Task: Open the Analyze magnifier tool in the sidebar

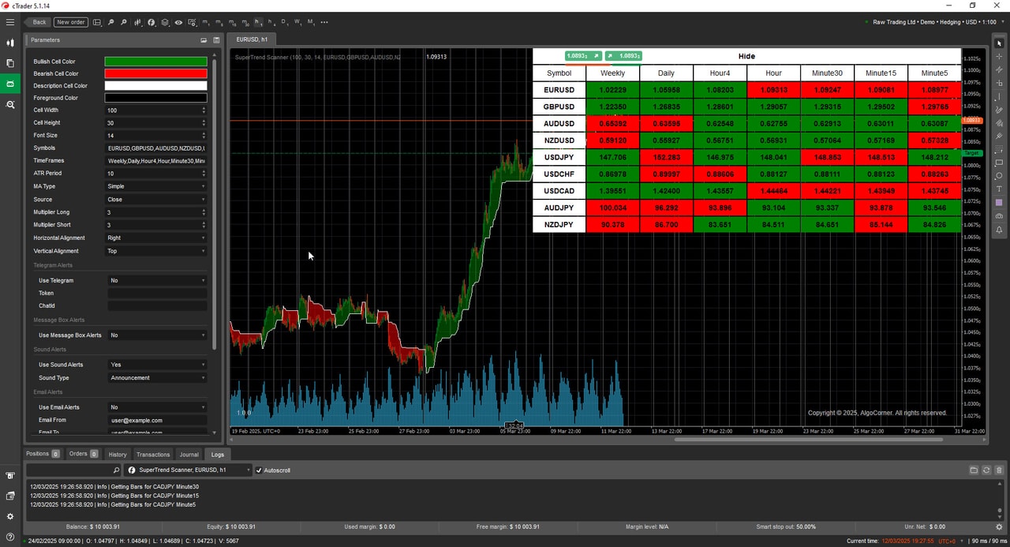Action: tap(10, 103)
